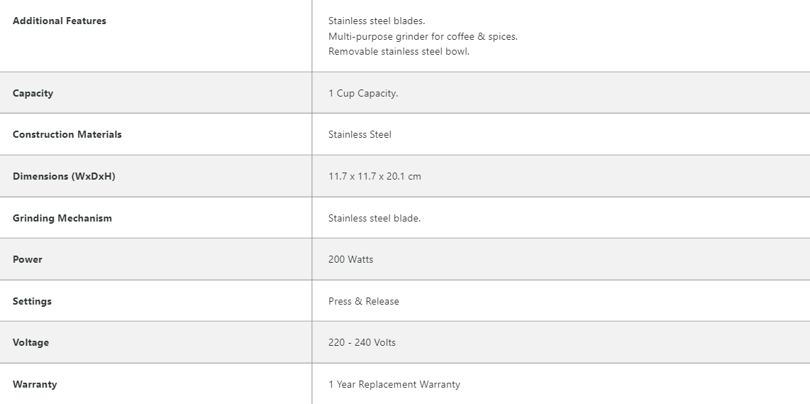The height and width of the screenshot is (404, 810).
Task: Click "Removable stainless steel bowl." text
Action: pyautogui.click(x=399, y=51)
